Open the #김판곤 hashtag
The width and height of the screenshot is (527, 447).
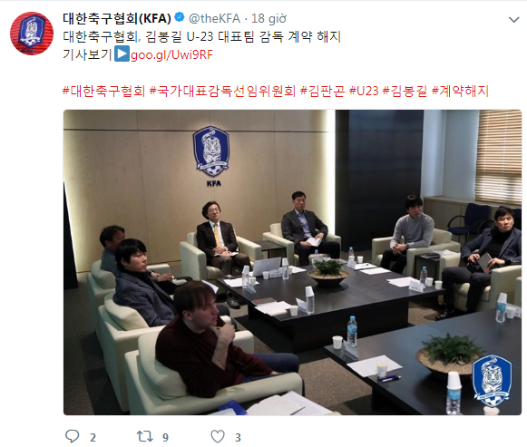click(x=322, y=91)
